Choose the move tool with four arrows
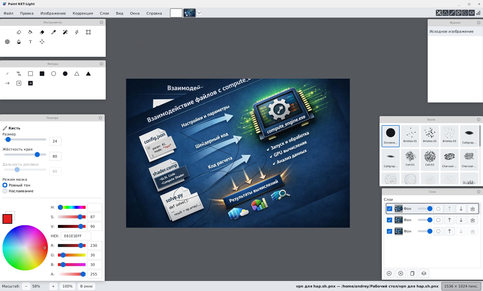This screenshot has height=291, width=483. tap(42, 42)
